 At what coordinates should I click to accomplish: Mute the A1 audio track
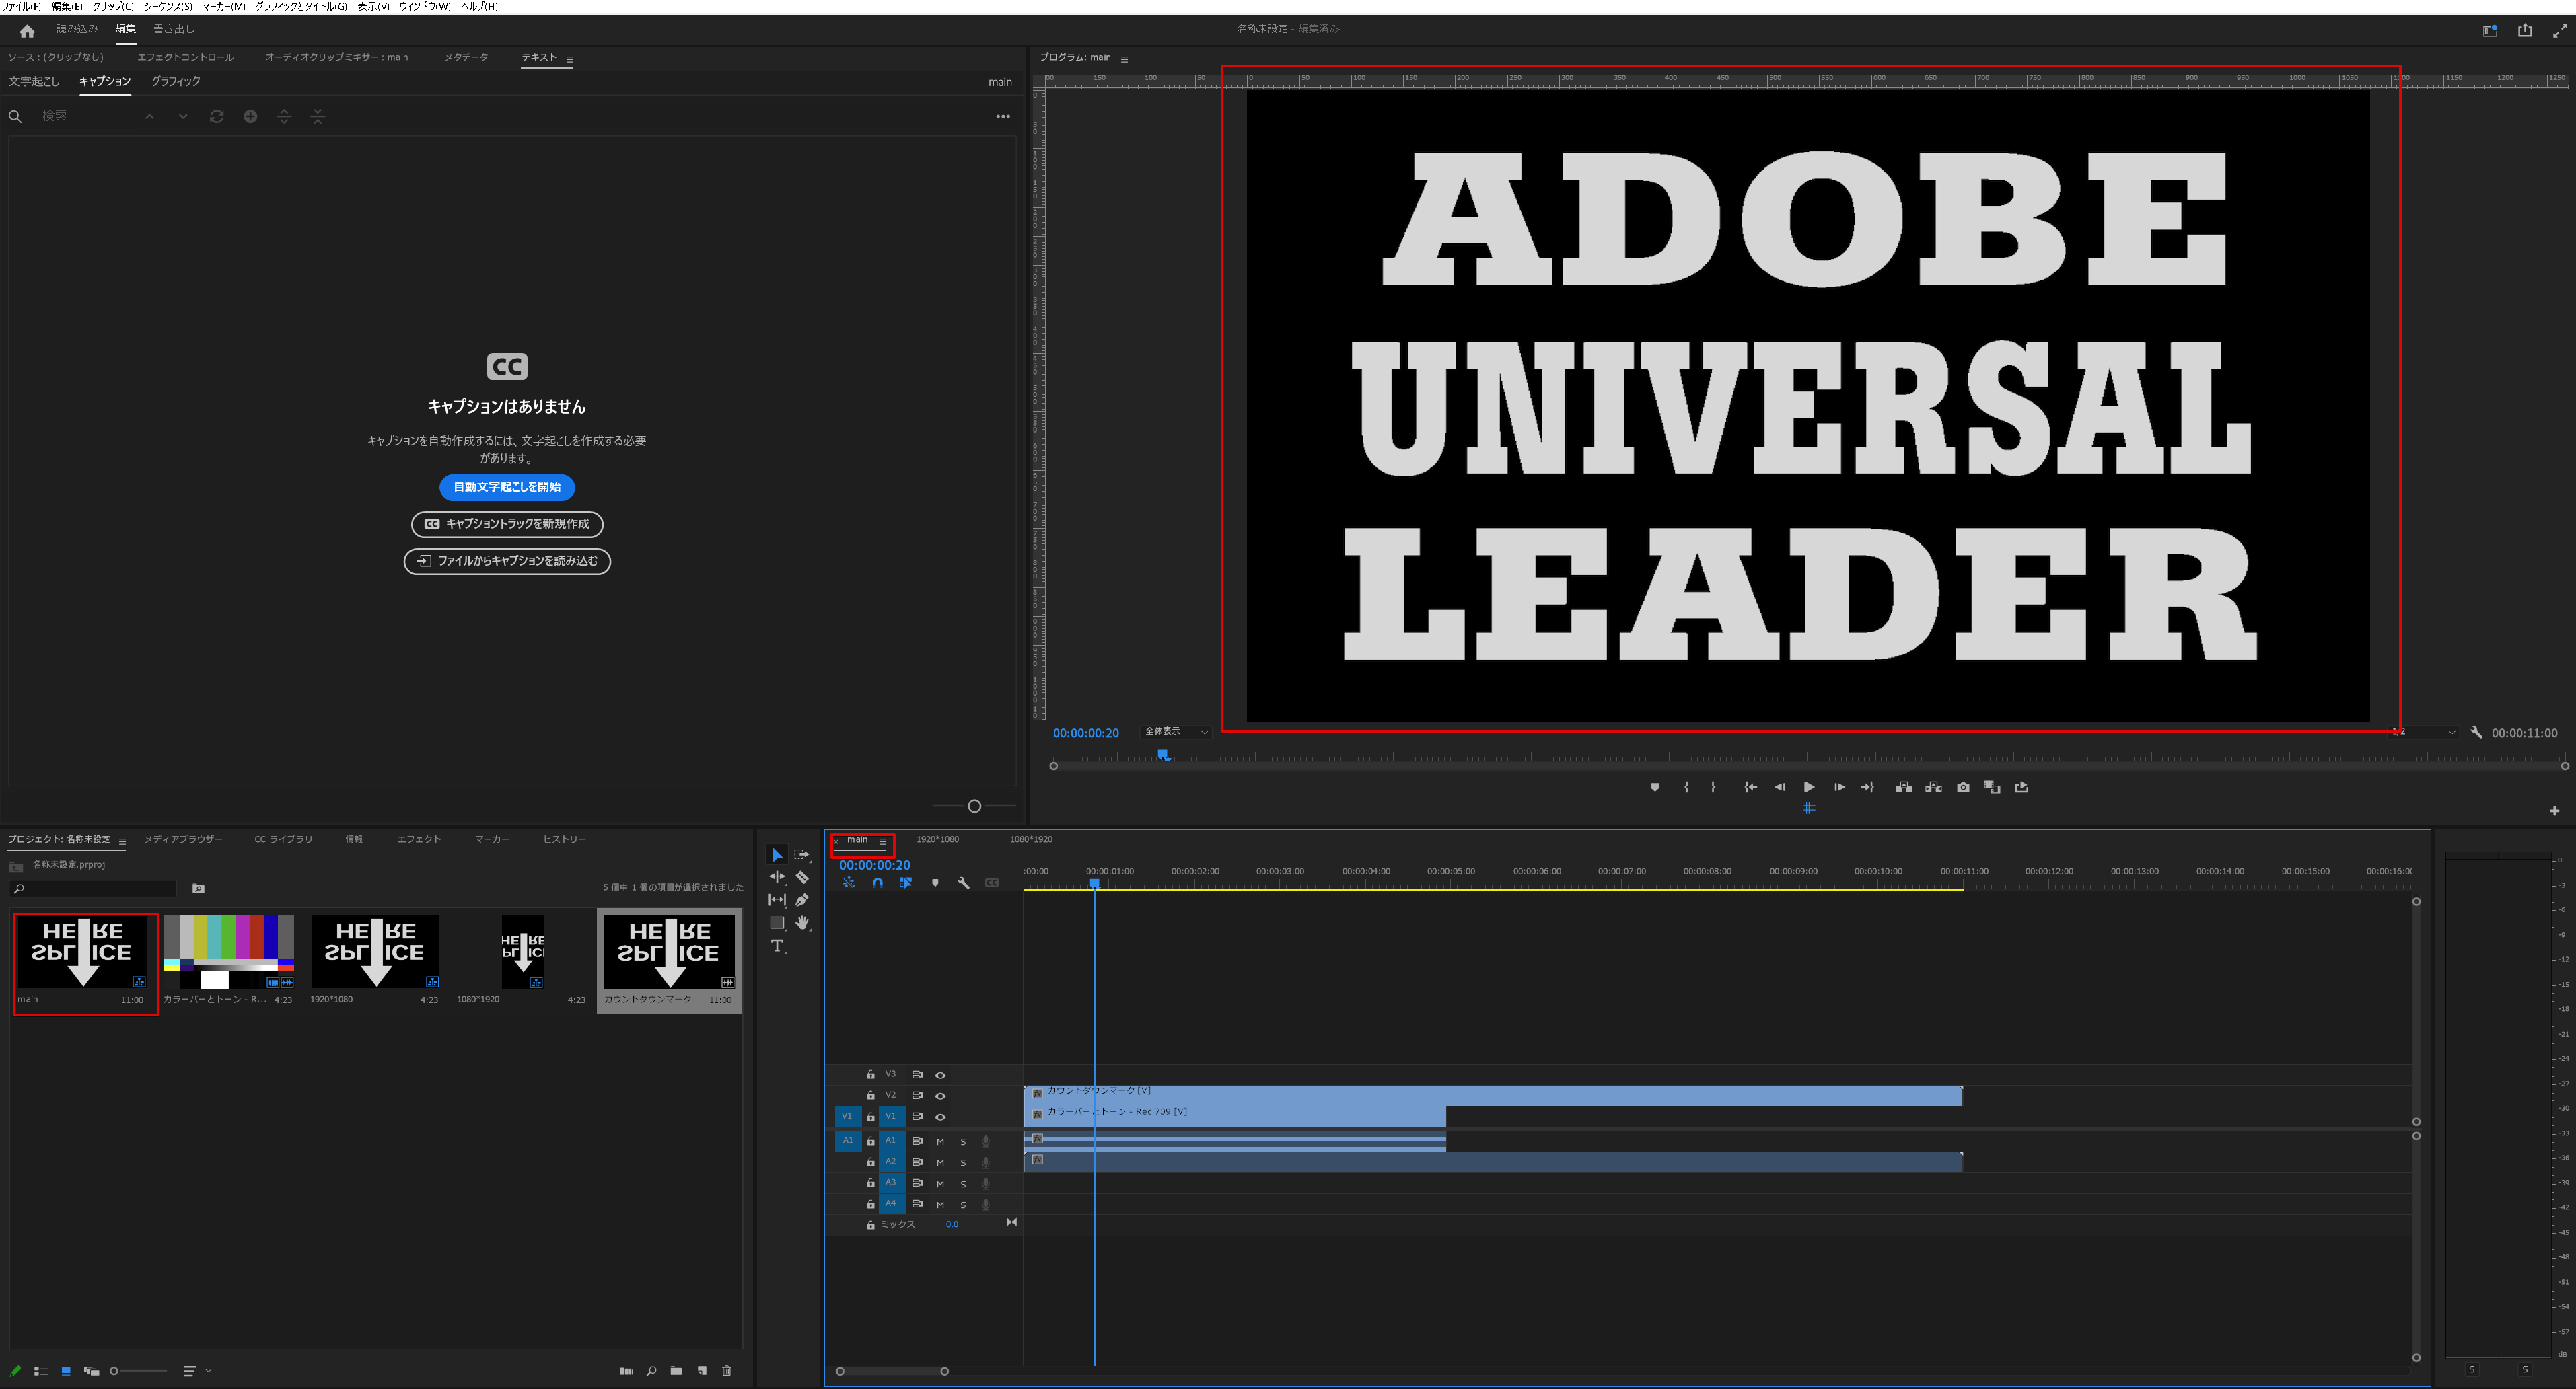point(940,1140)
